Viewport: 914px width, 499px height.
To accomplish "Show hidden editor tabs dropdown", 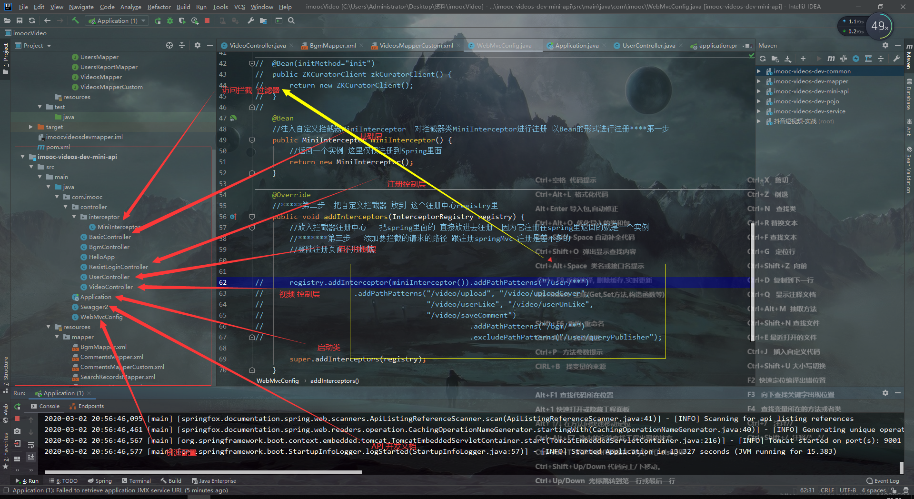I will 748,46.
